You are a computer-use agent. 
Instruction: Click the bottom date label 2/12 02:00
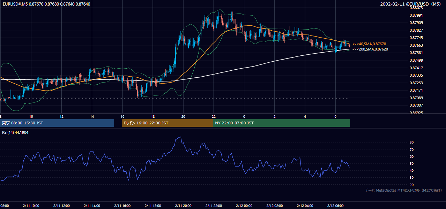click(x=275, y=206)
